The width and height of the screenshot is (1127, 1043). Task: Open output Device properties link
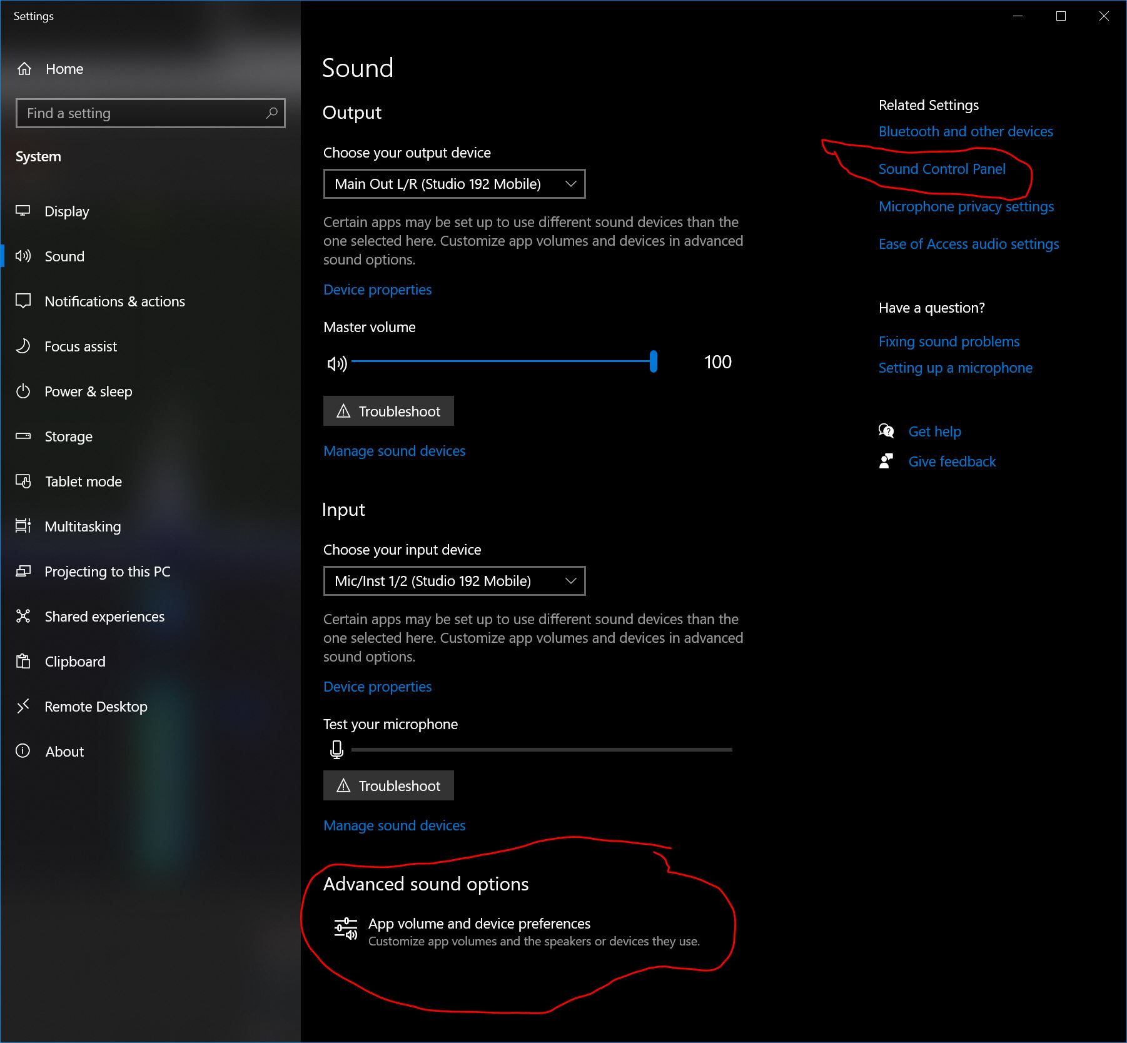[377, 290]
